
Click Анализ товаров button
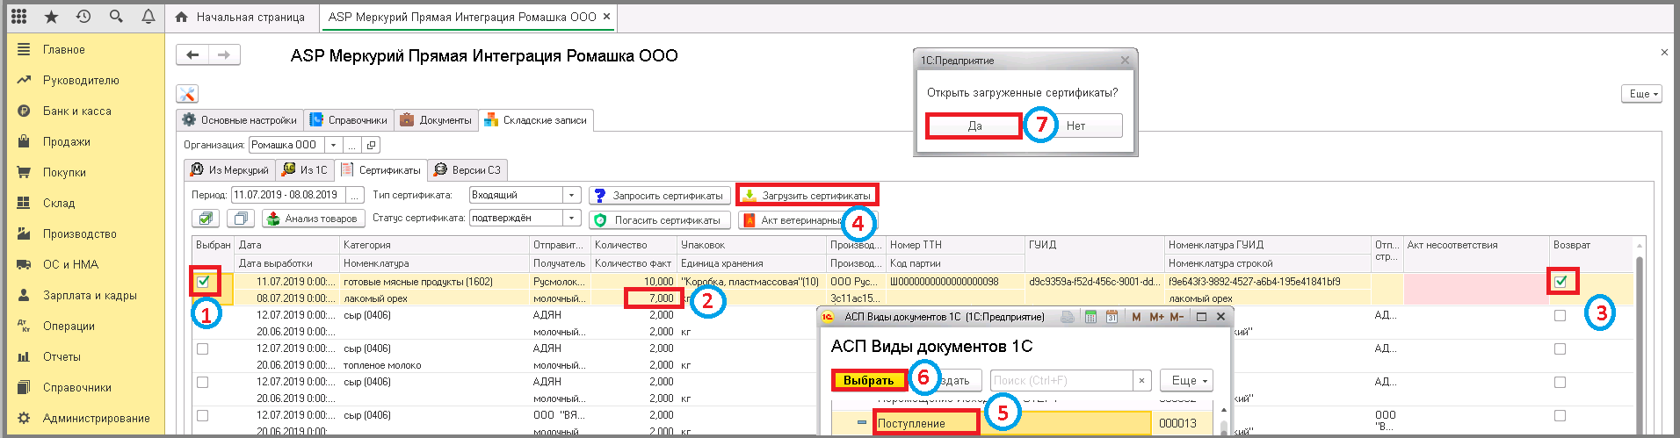312,219
